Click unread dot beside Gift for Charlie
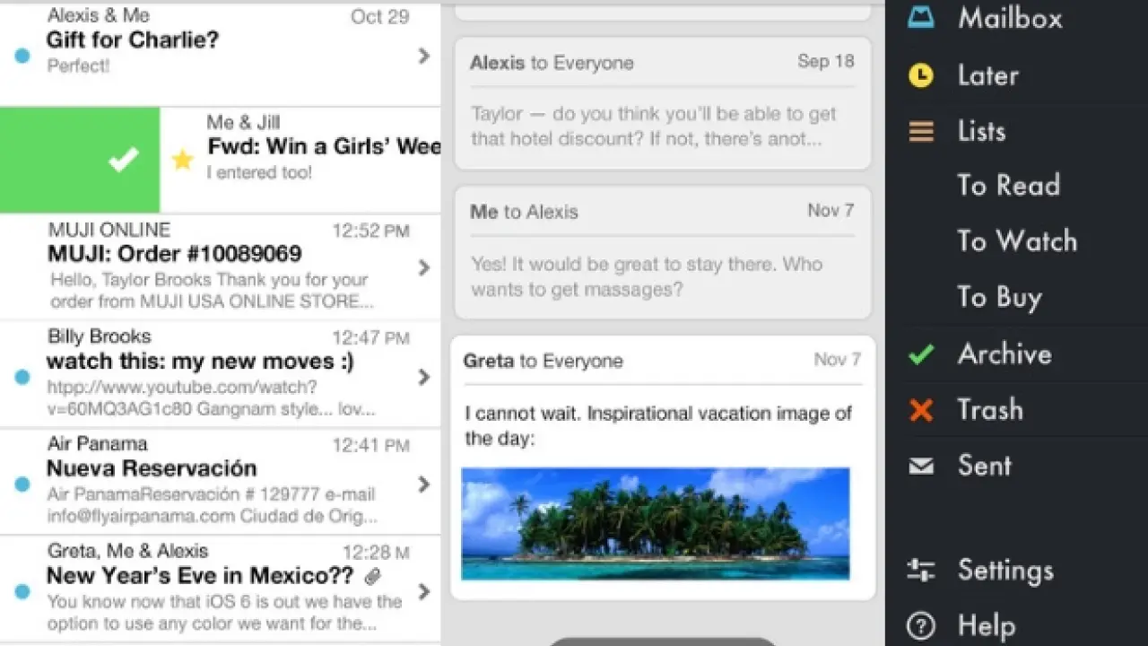This screenshot has height=646, width=1148. (22, 56)
